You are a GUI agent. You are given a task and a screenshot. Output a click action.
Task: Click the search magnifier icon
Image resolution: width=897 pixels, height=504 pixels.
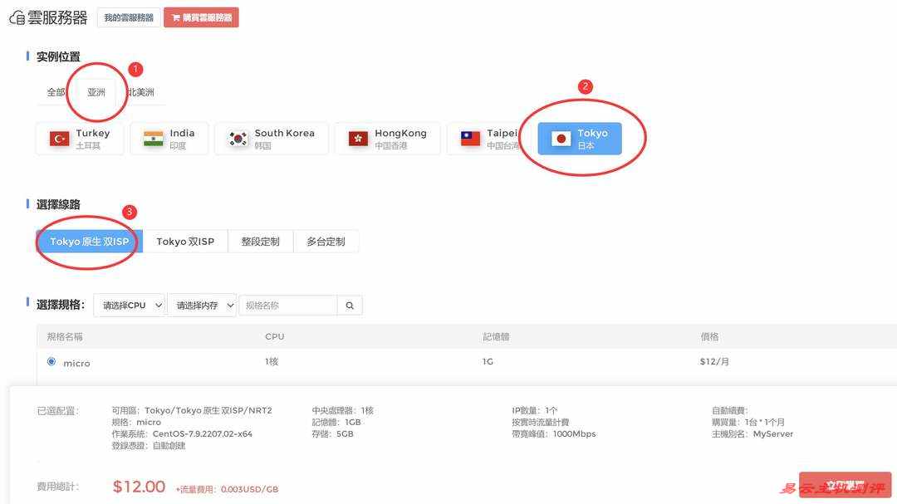point(350,306)
